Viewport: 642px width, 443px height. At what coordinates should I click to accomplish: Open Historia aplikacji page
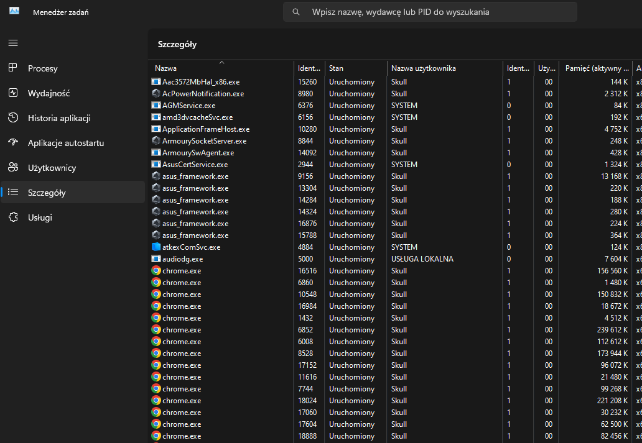coord(73,118)
